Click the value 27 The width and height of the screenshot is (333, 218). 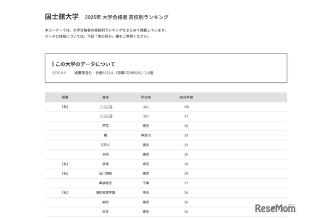186,183
